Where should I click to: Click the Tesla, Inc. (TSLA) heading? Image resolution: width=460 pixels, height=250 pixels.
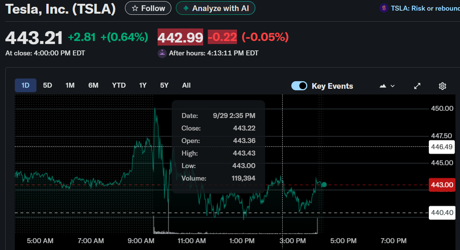[x=61, y=9]
